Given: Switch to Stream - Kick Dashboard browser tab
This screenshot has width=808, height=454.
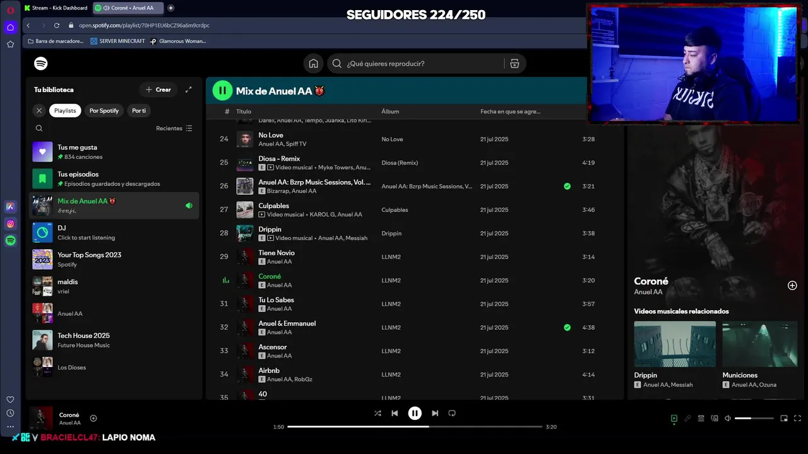Looking at the screenshot, I should (56, 8).
